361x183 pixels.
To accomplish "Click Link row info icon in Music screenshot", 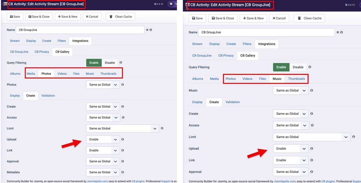I will (312, 160).
